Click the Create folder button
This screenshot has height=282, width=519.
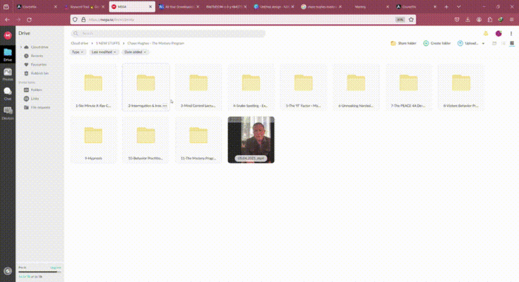[437, 43]
